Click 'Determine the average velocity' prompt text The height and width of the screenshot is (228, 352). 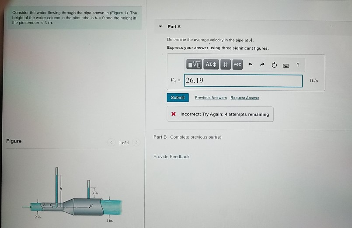(x=210, y=40)
